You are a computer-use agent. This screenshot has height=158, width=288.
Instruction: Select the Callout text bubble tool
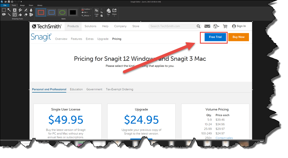click(x=4, y=15)
